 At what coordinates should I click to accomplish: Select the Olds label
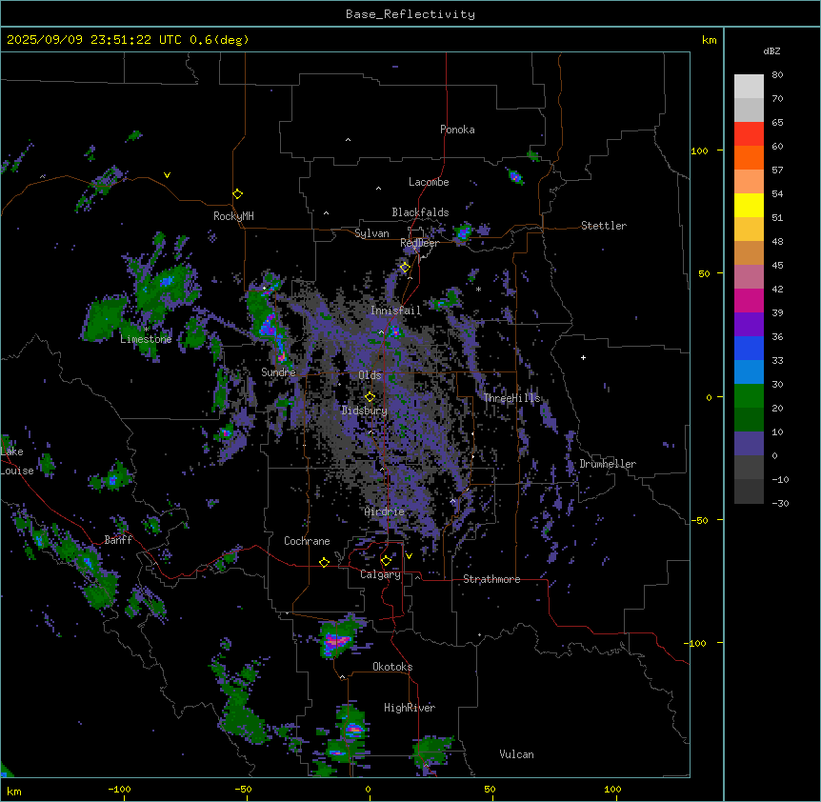tap(370, 375)
